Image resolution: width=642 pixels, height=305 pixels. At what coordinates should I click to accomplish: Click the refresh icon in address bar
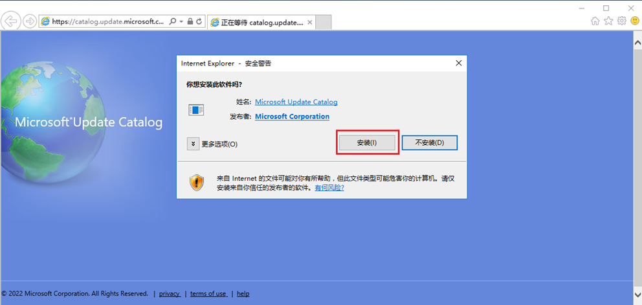(199, 21)
